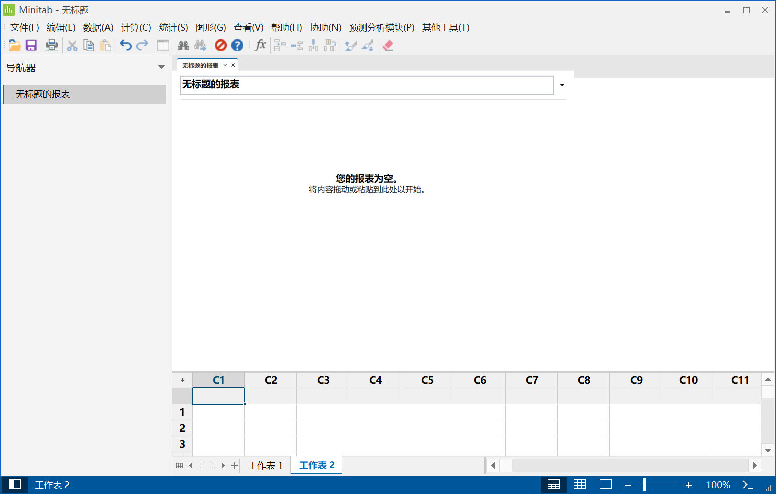The width and height of the screenshot is (776, 494).
Task: Open the fx formula function icon
Action: click(260, 45)
